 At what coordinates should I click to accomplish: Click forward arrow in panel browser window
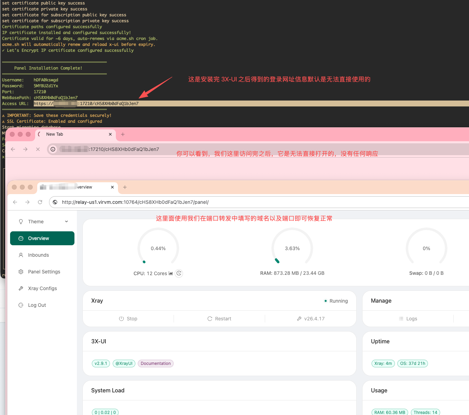[27, 202]
